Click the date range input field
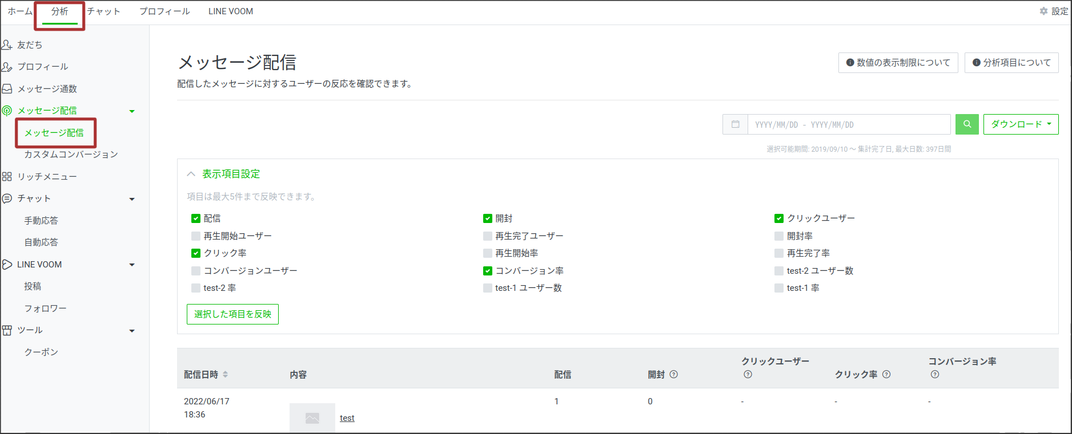Image resolution: width=1072 pixels, height=434 pixels. pos(849,124)
